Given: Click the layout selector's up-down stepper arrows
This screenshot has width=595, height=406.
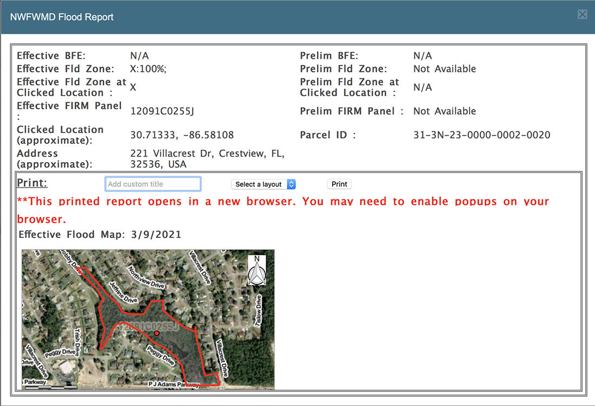Looking at the screenshot, I should point(292,184).
